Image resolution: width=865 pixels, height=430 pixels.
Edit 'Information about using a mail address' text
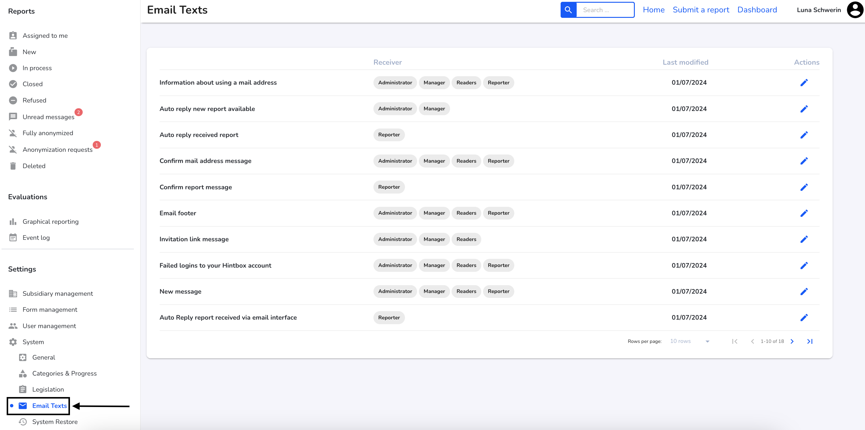[x=804, y=83]
